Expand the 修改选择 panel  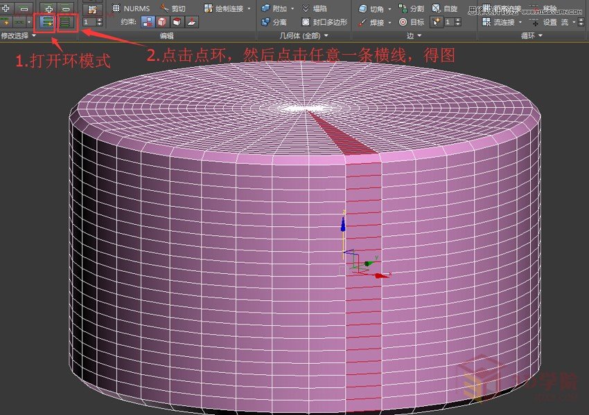pyautogui.click(x=18, y=35)
